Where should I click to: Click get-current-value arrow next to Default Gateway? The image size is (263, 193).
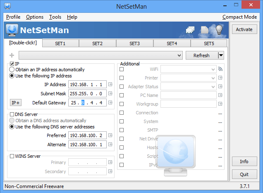(110, 102)
